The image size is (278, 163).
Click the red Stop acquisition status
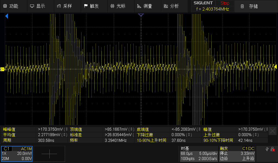225,3
